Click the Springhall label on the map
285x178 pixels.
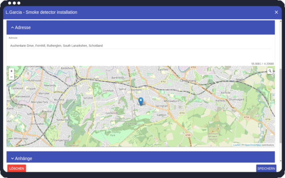click(x=161, y=106)
